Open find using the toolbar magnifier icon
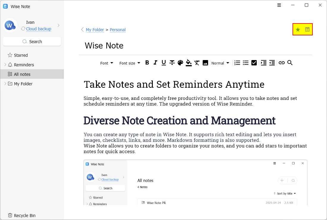Screen dimensions: 327x220 click(290, 63)
